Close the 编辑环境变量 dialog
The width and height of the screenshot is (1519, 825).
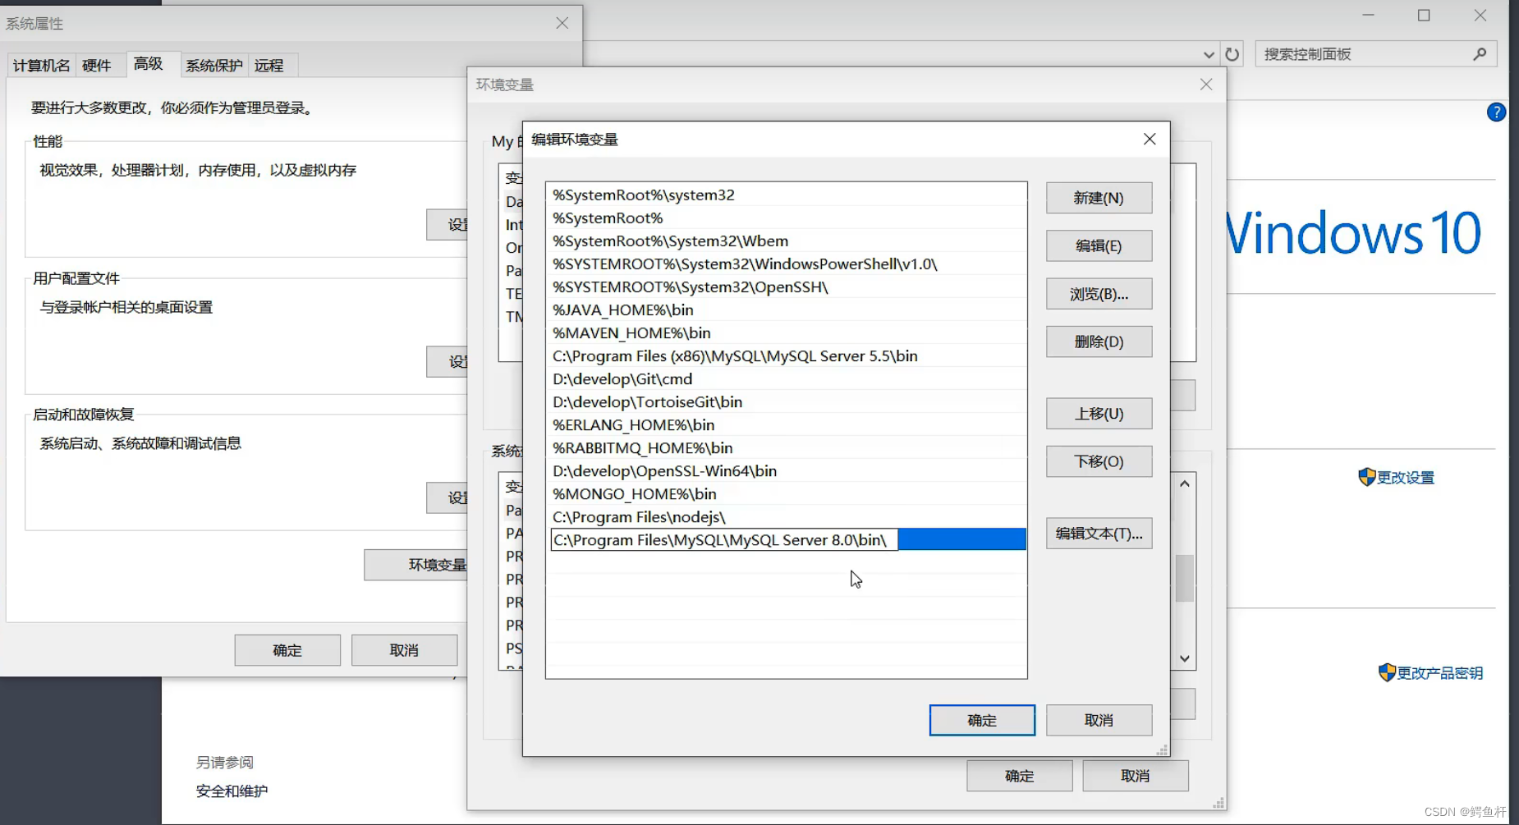(x=1150, y=140)
